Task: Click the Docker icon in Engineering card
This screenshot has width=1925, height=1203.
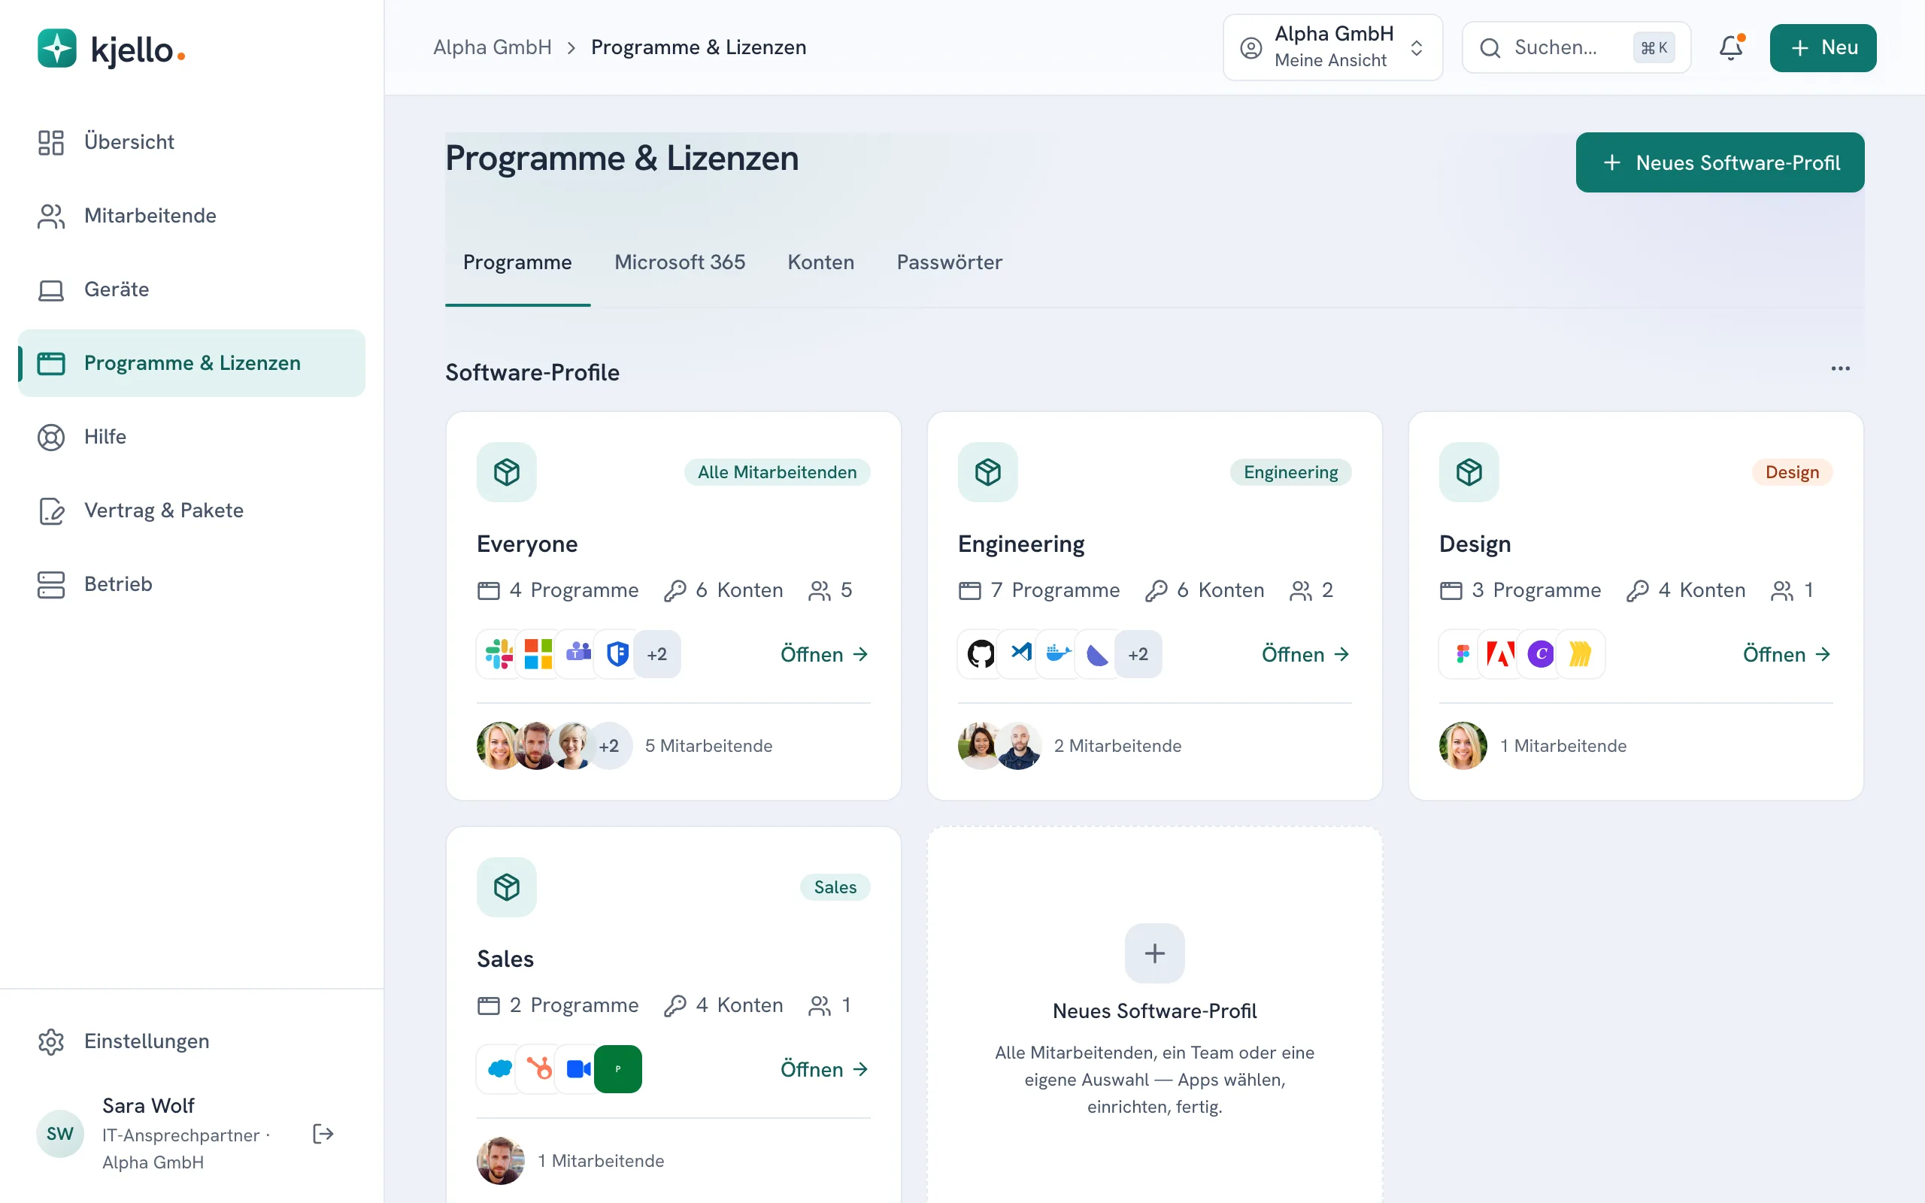Action: tap(1059, 654)
